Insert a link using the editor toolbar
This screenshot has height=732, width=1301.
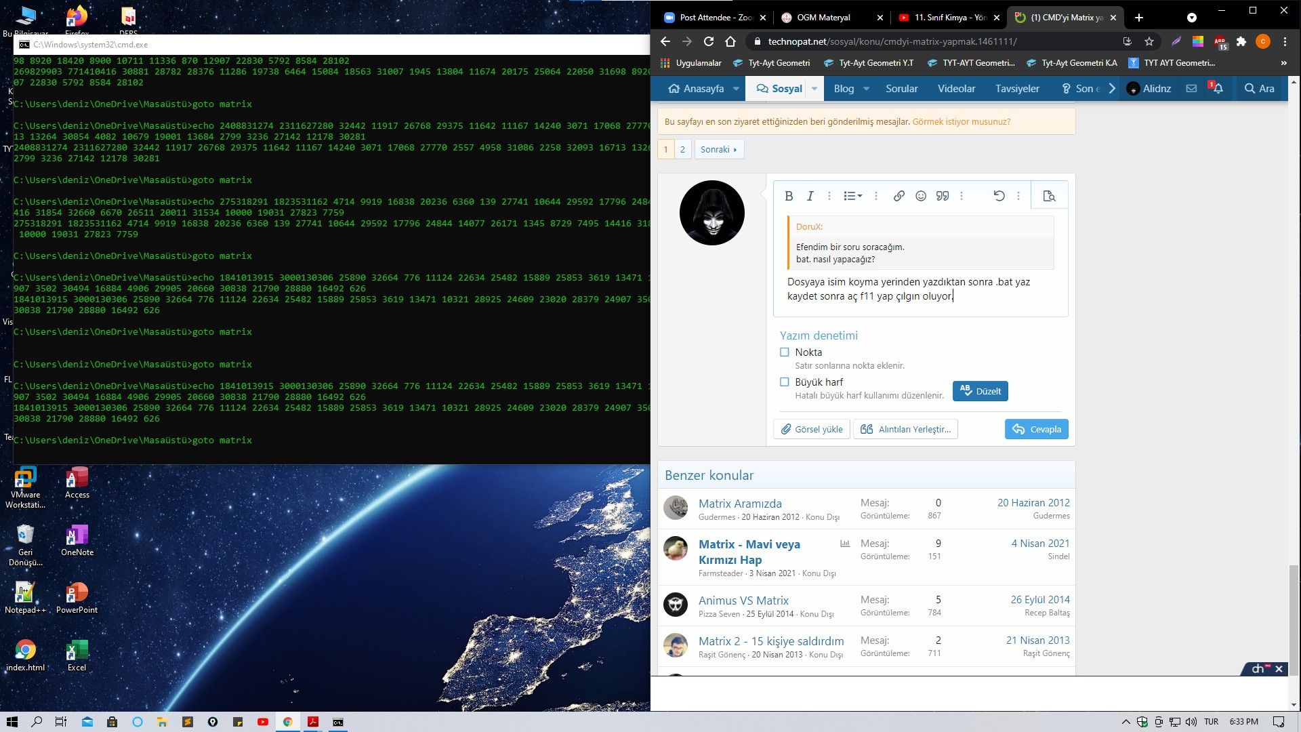(899, 196)
